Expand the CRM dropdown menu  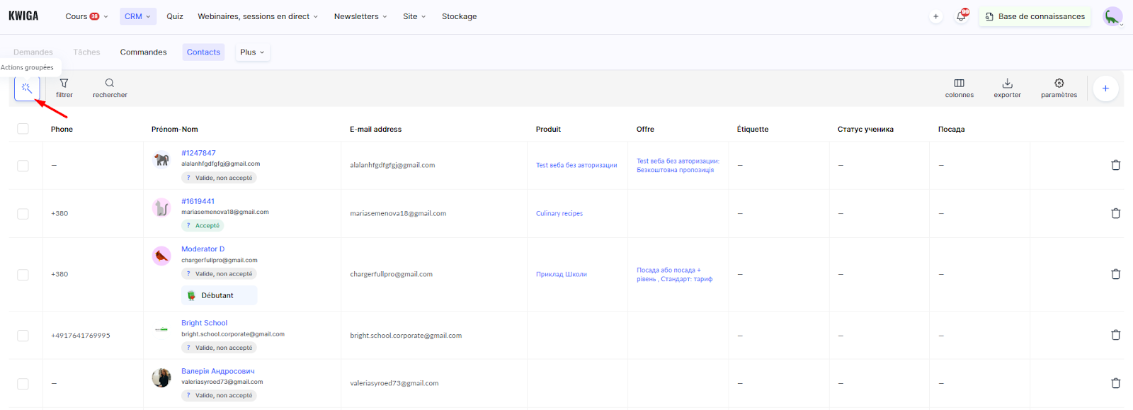pyautogui.click(x=137, y=16)
